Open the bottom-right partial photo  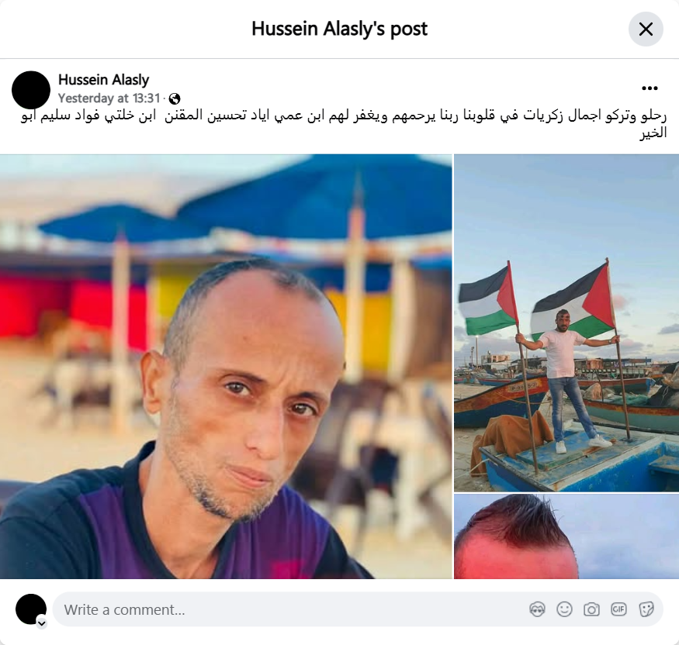pos(566,536)
